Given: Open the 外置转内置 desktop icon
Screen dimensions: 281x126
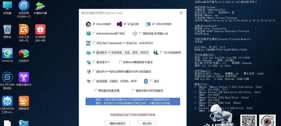Looking at the screenshot, I should [x=40, y=8].
